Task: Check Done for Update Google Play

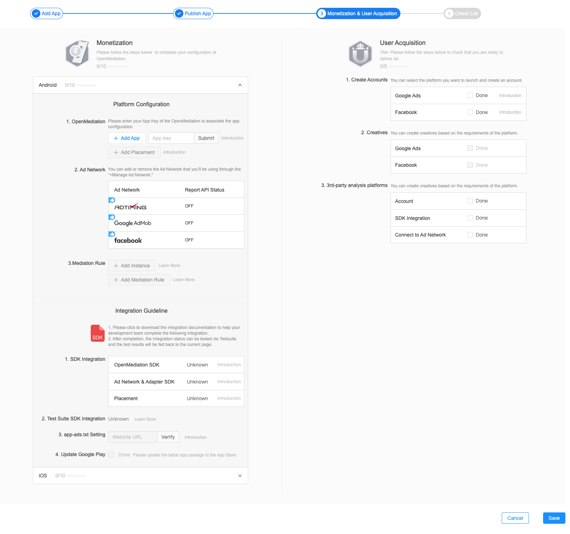Action: pyautogui.click(x=111, y=455)
